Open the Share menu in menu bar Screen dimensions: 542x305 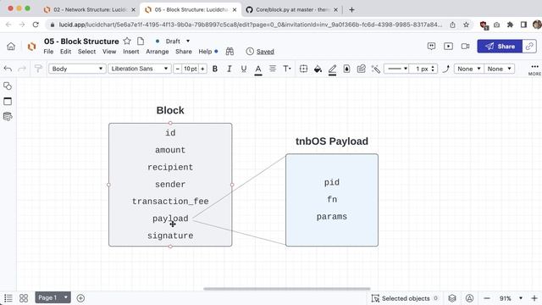click(184, 52)
